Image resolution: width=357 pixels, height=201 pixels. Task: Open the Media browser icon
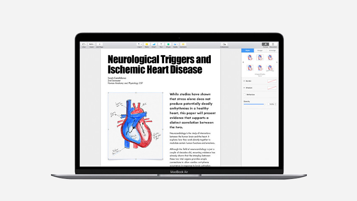176,44
